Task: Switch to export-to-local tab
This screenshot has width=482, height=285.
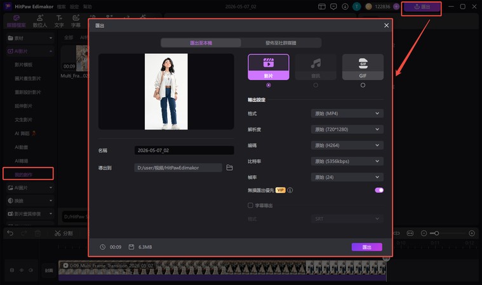Action: [201, 43]
